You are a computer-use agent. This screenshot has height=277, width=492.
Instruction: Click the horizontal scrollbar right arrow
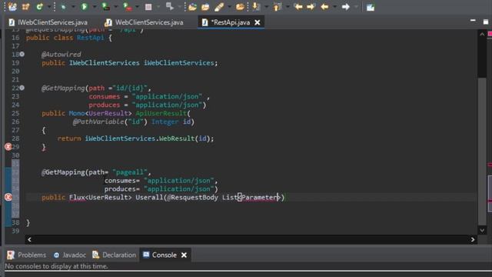[x=473, y=239]
